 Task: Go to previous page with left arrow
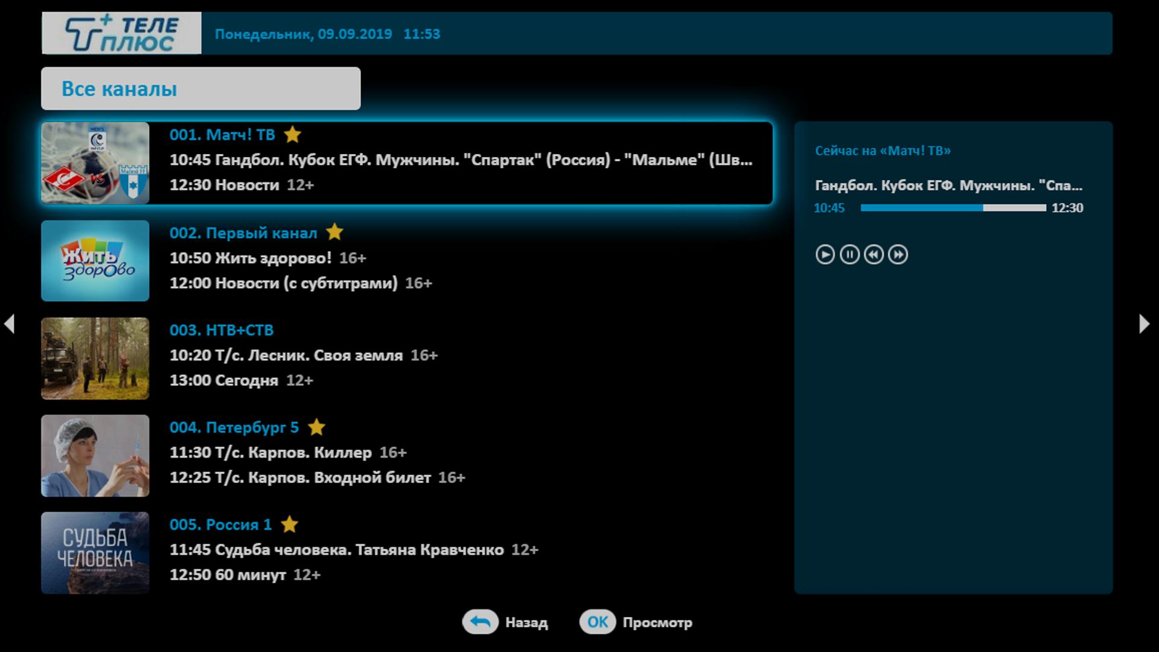point(9,324)
